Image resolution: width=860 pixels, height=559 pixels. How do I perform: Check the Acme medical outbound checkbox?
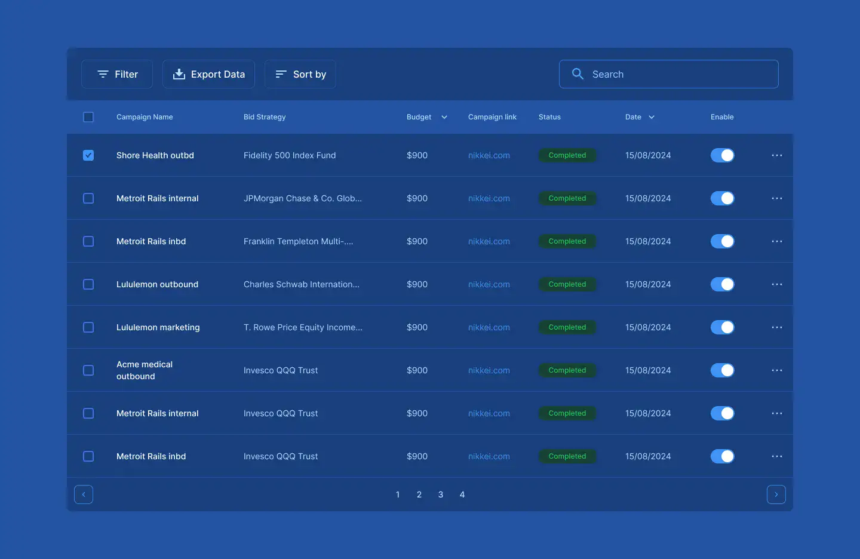pos(88,370)
